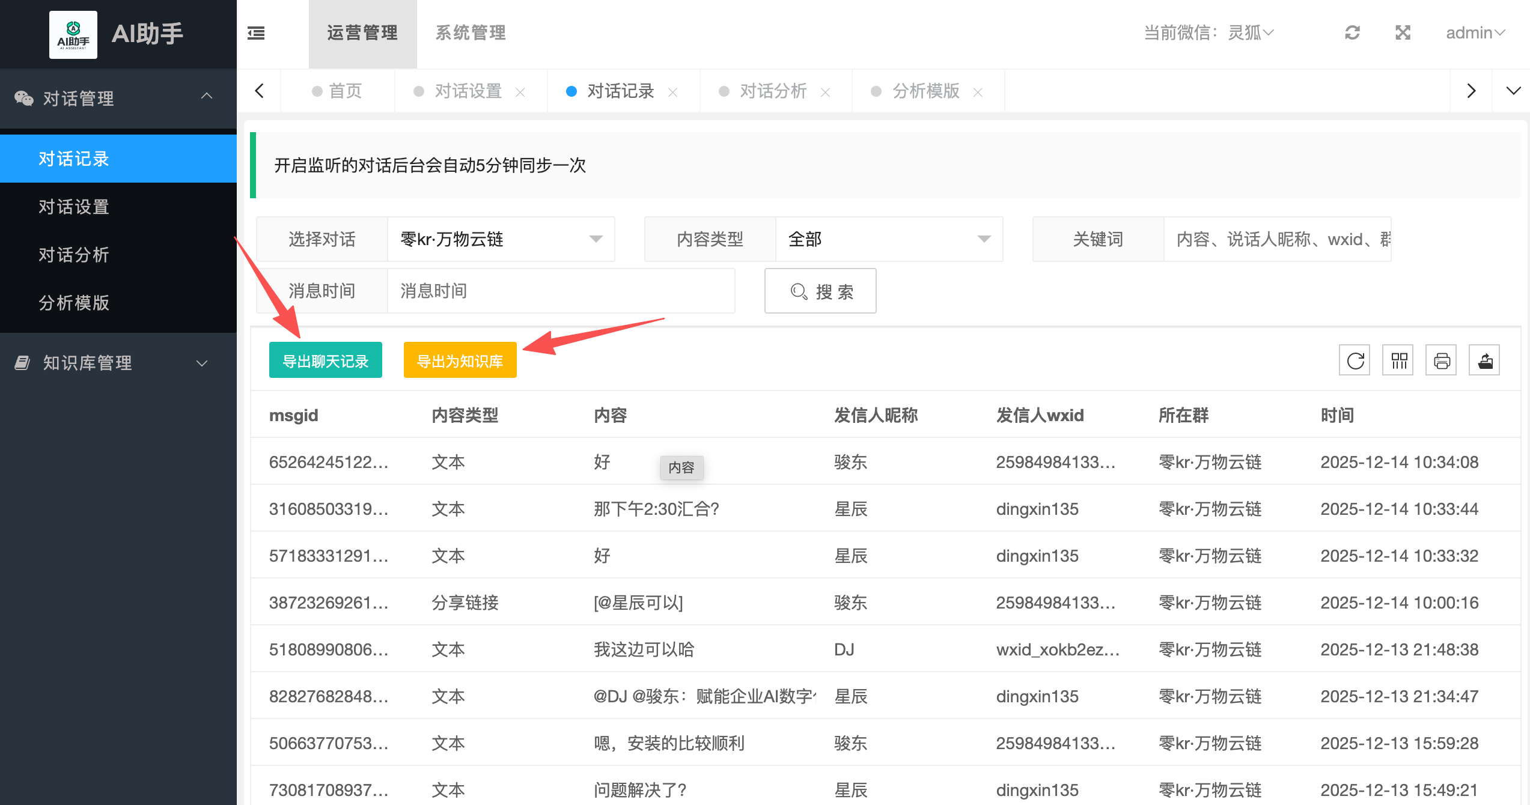Collapse the sidebar with the hamburger icon

click(256, 33)
